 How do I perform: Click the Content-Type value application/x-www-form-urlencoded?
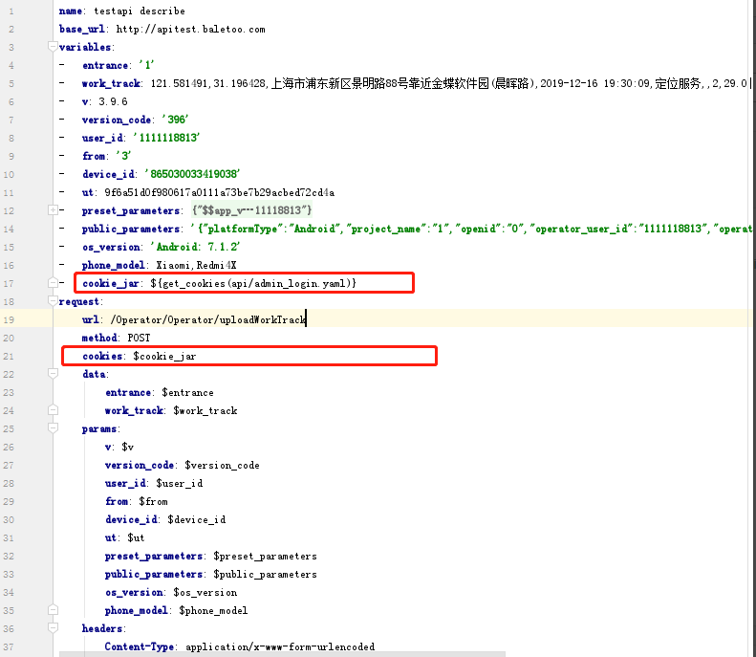click(x=280, y=646)
